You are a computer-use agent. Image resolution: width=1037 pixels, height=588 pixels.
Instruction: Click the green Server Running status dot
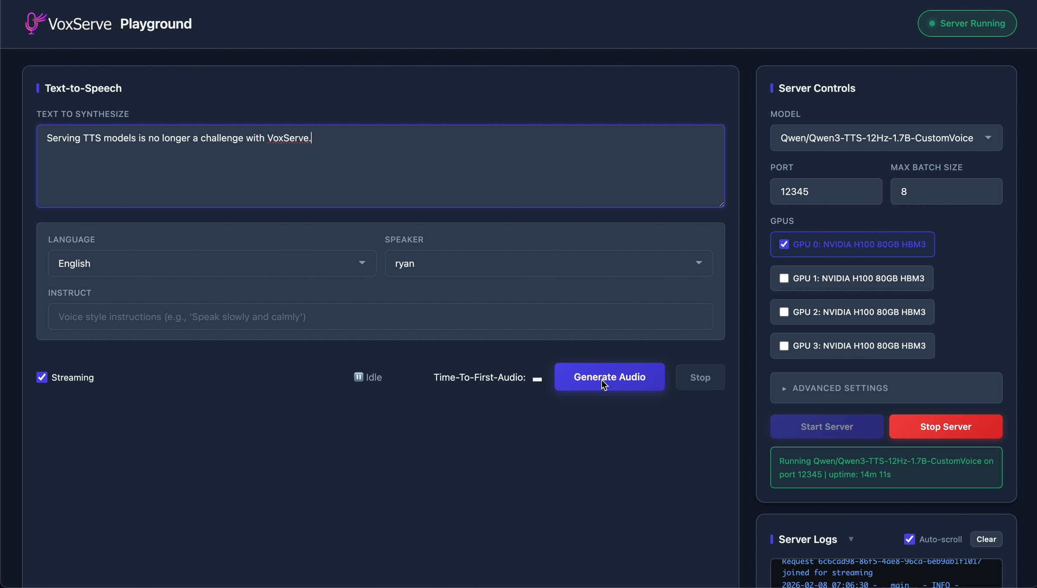pyautogui.click(x=932, y=23)
